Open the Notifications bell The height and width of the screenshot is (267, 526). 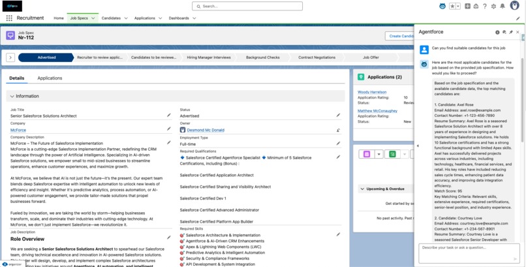(x=503, y=6)
